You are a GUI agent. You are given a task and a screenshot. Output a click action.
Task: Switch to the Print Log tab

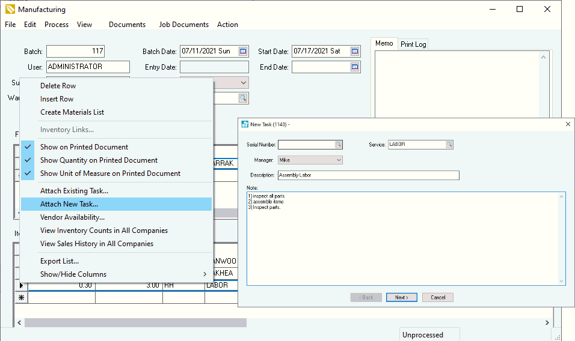click(x=413, y=44)
